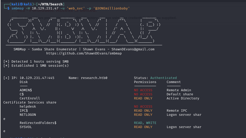Click the green Authenticated status text

coord(164,78)
